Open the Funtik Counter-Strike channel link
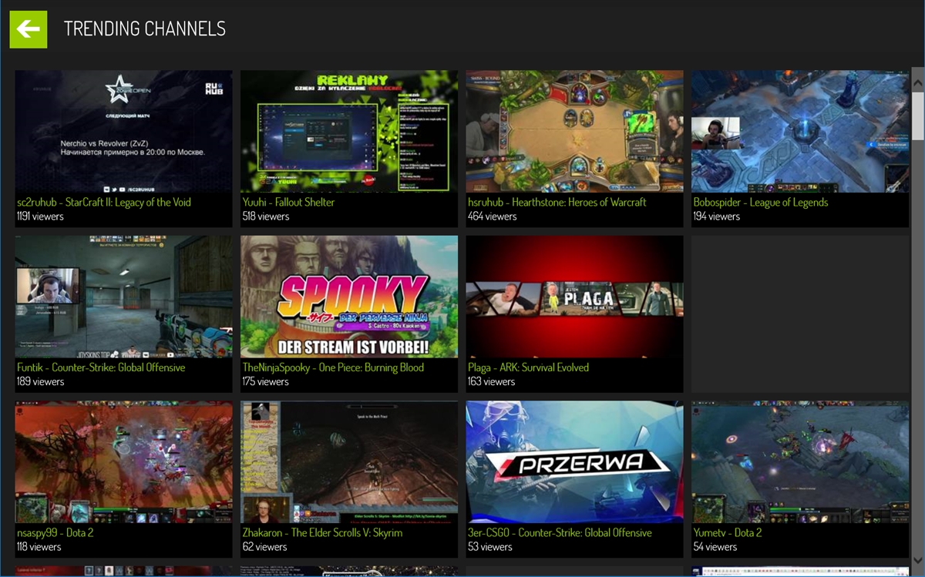 (102, 367)
